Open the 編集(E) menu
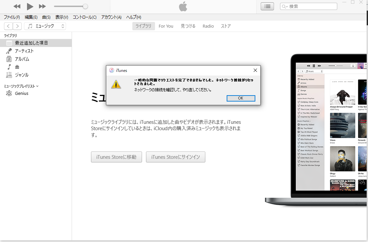 (31, 17)
